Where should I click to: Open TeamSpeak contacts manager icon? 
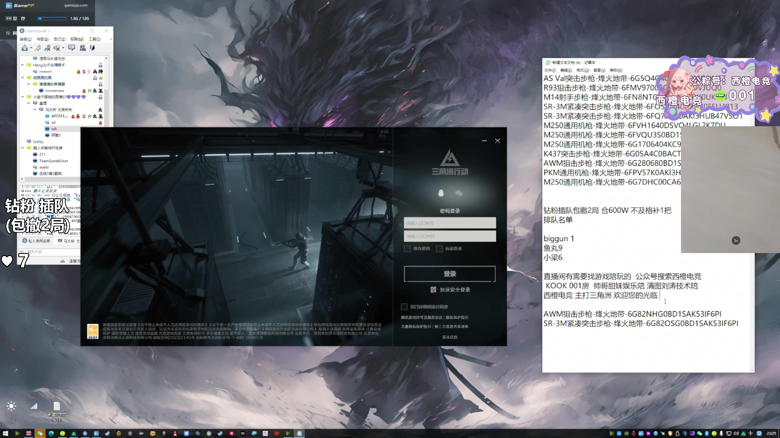[83, 48]
